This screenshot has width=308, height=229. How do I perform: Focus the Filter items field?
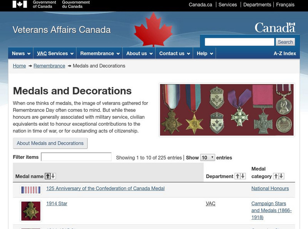point(76,157)
